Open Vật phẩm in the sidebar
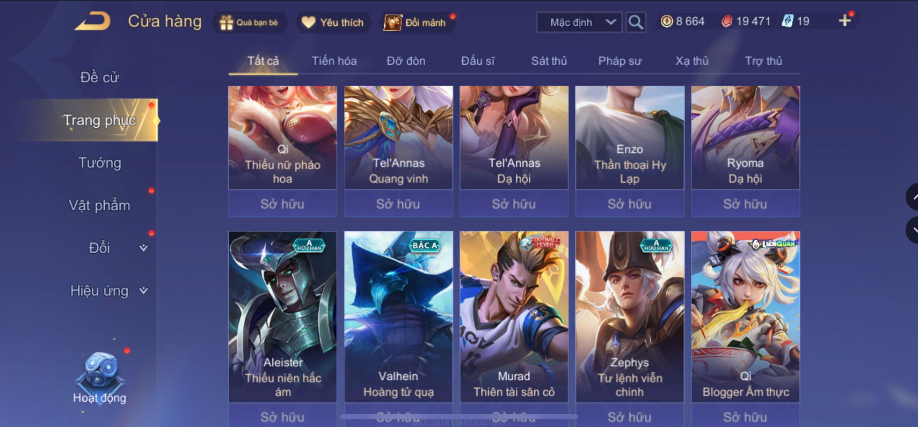This screenshot has height=427, width=918. pyautogui.click(x=100, y=205)
